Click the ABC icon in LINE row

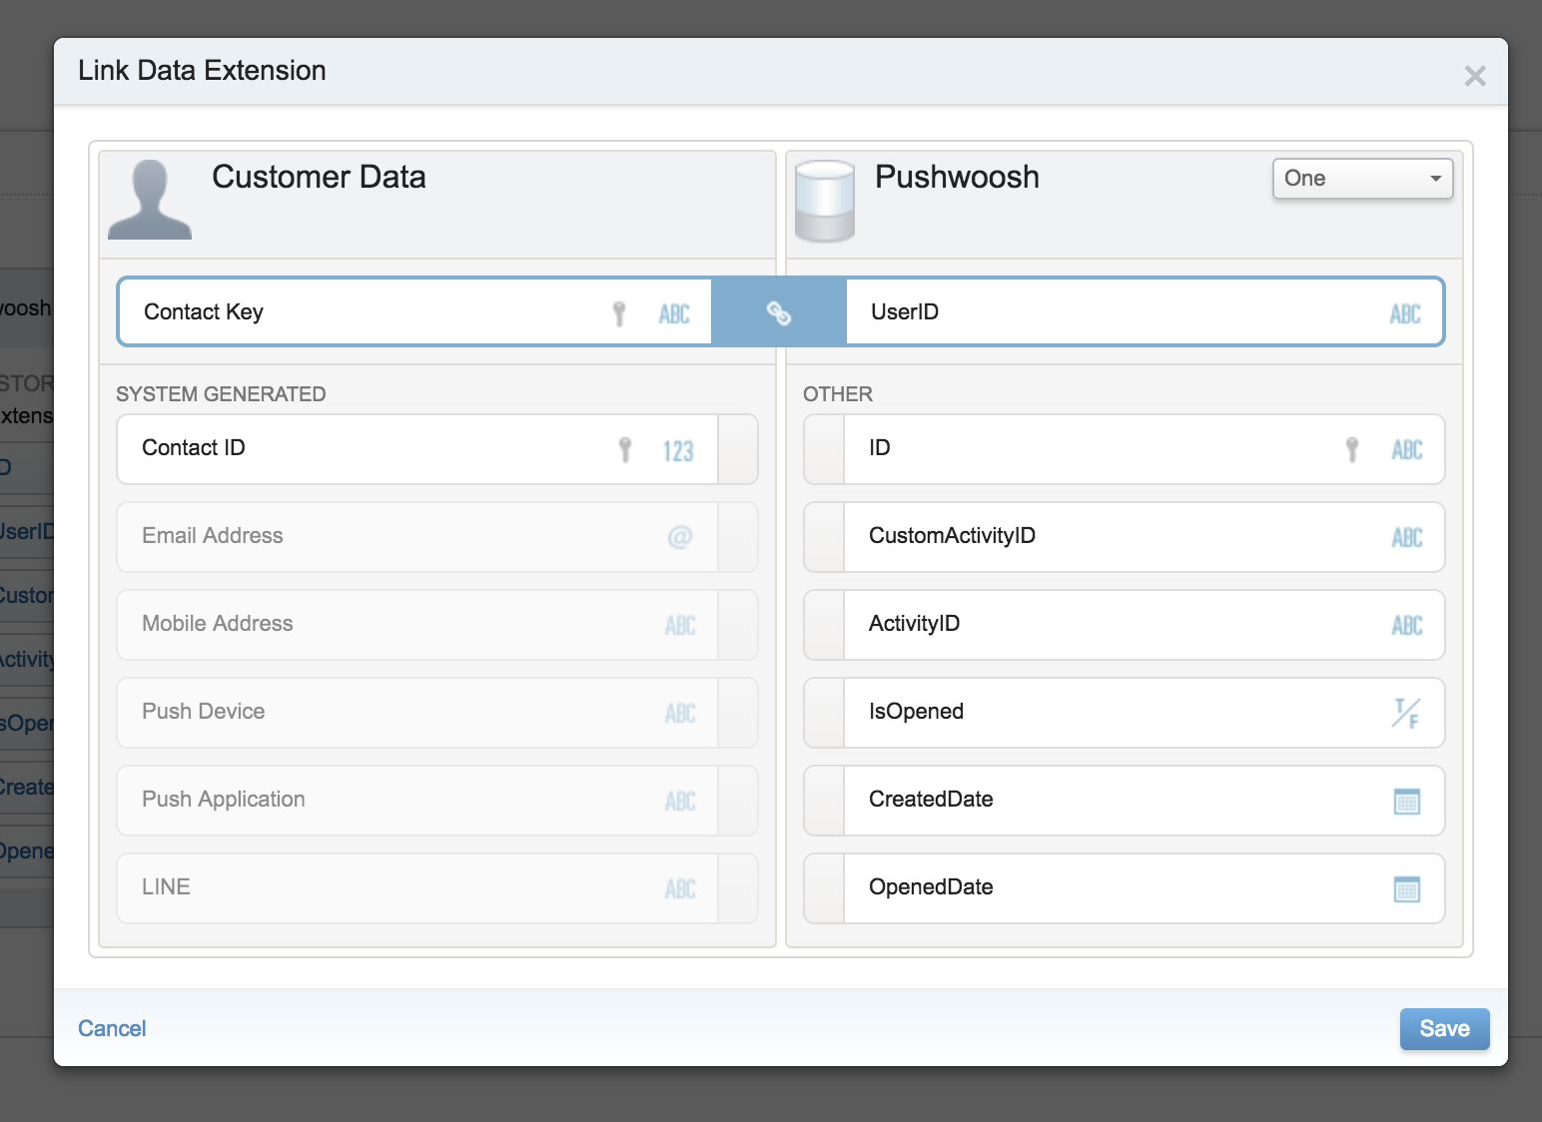click(680, 889)
